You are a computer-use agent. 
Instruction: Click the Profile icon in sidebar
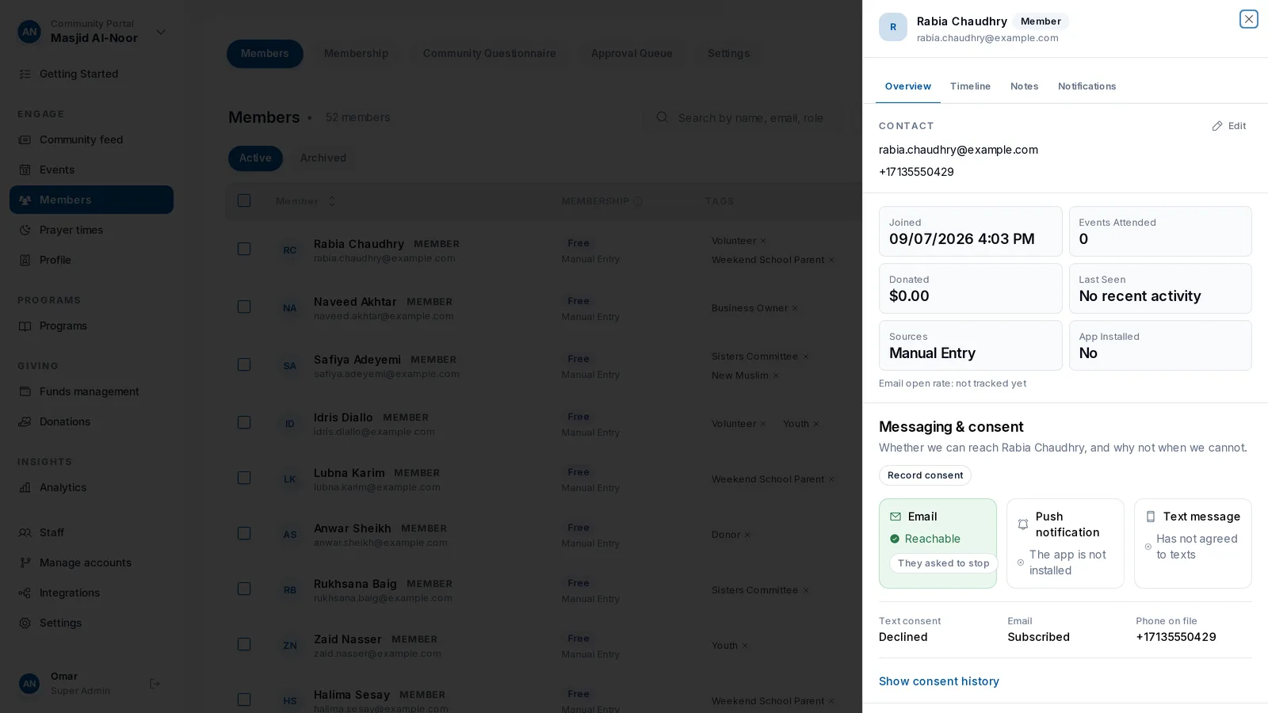click(25, 260)
